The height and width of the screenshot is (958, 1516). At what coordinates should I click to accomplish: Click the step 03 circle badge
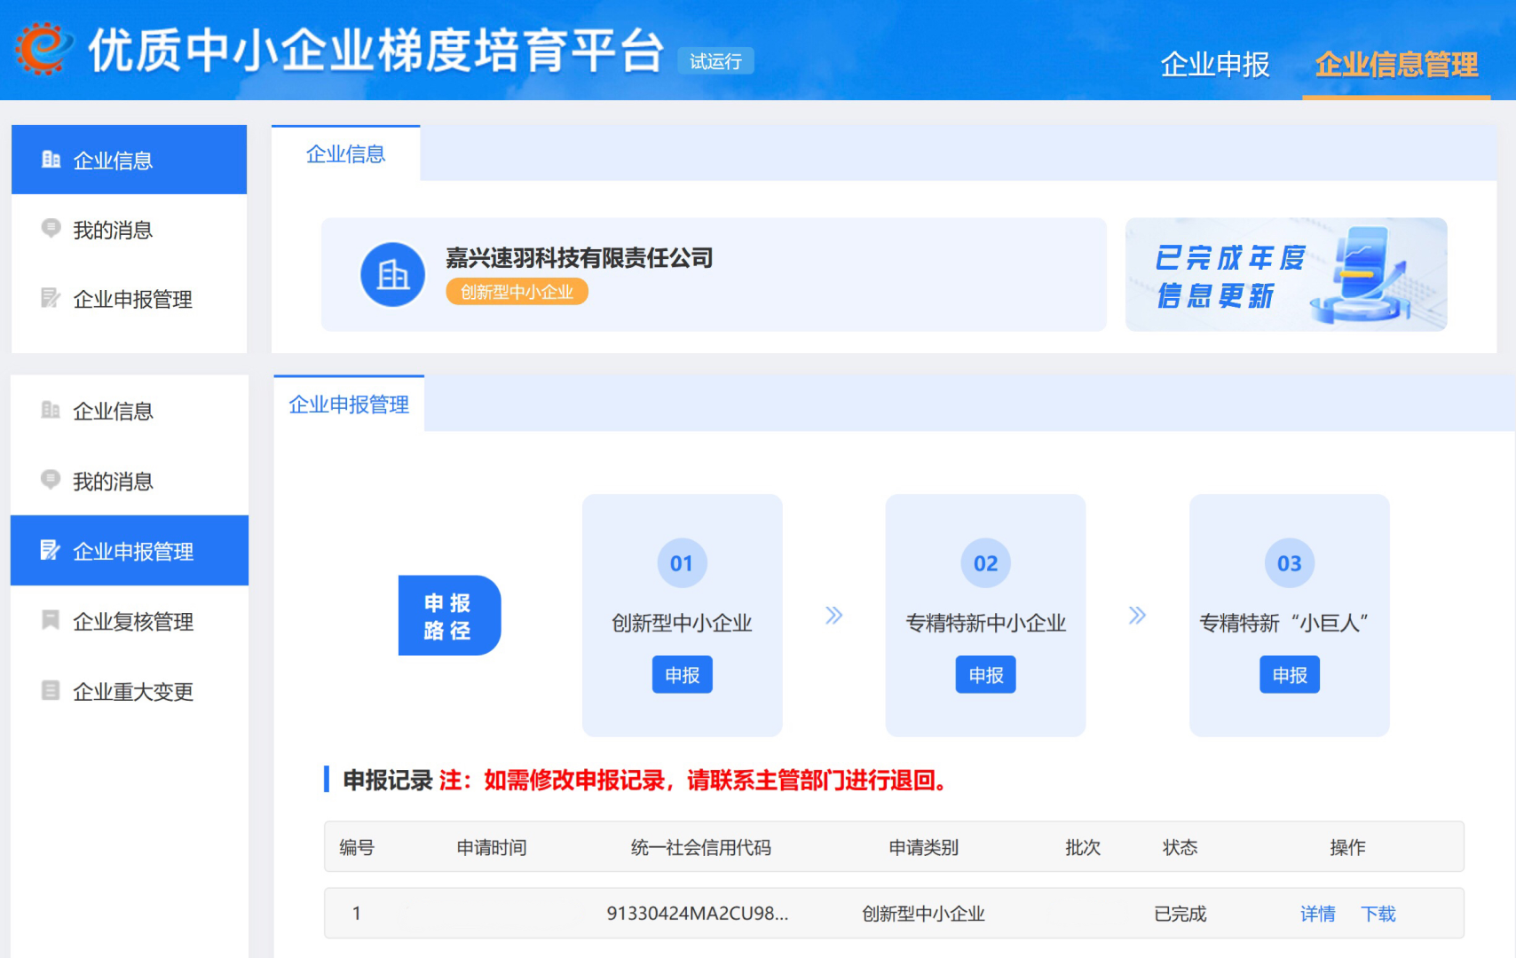click(x=1289, y=563)
